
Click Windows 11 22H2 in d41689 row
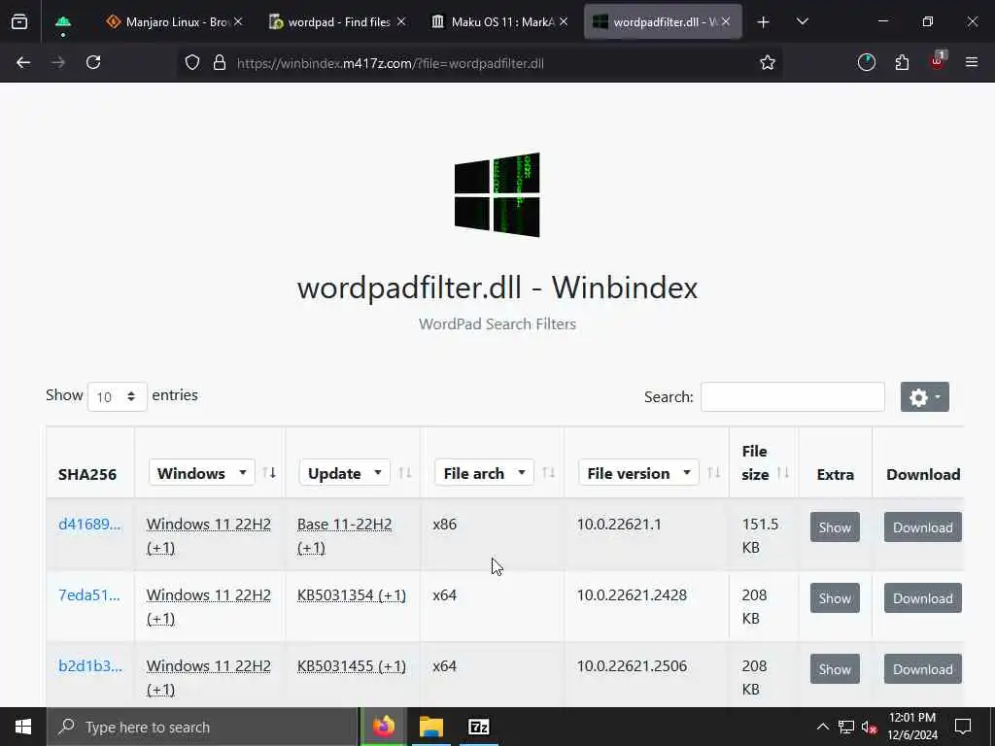pos(209,535)
